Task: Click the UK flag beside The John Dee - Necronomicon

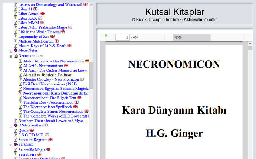Action: (76, 102)
